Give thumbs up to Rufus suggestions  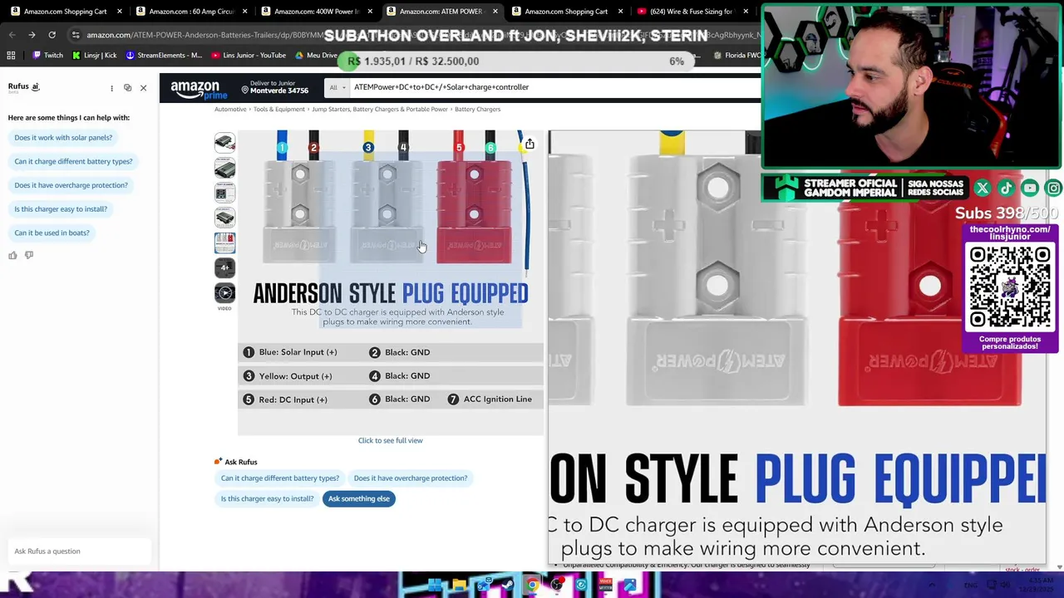click(x=12, y=255)
